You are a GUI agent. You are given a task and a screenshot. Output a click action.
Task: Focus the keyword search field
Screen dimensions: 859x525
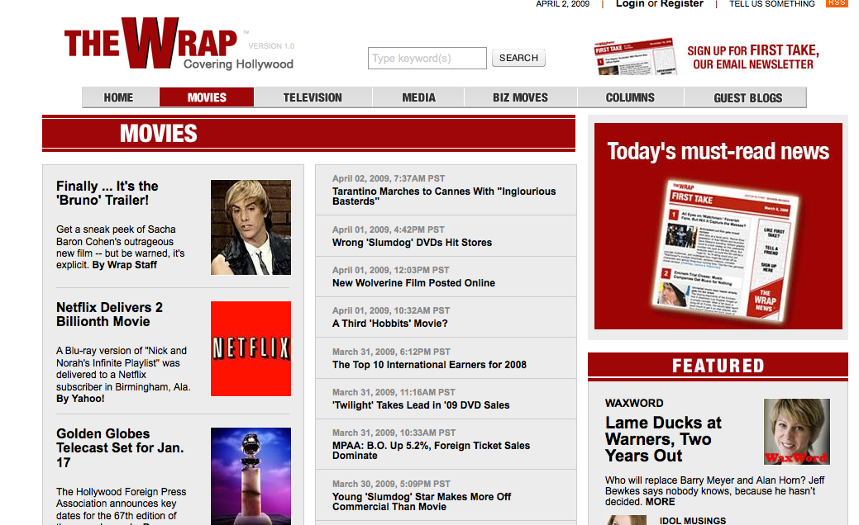point(427,58)
